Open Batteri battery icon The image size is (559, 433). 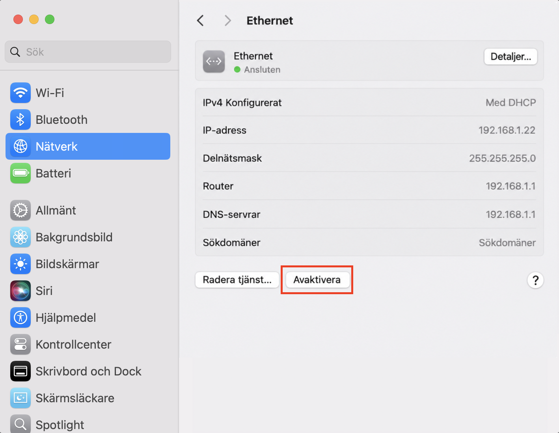[x=20, y=173]
